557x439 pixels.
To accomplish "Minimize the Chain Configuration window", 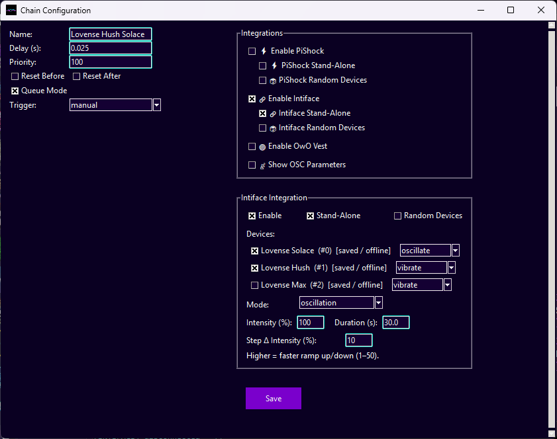I will (481, 10).
